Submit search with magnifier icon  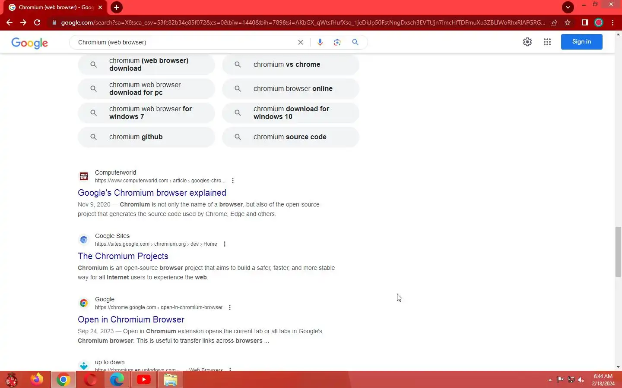355,42
